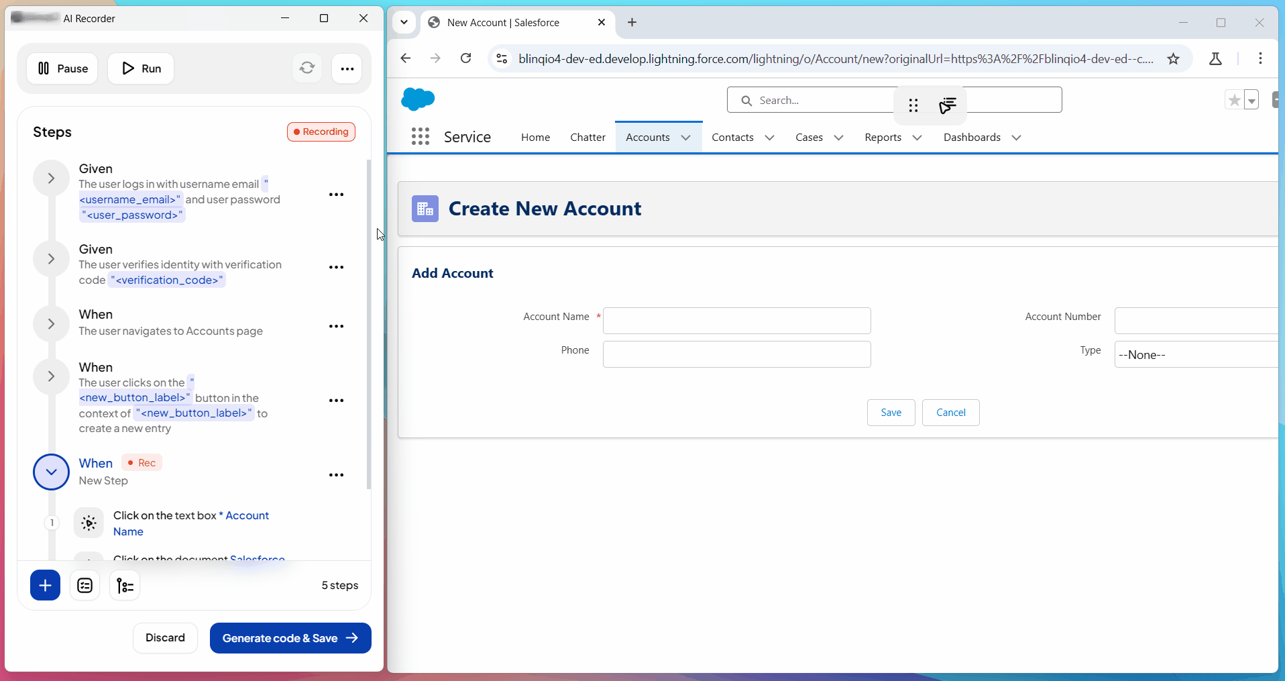This screenshot has width=1285, height=681.
Task: Click the Phone text field
Action: coord(736,354)
